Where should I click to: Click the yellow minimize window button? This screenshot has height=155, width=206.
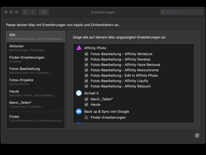(11, 12)
